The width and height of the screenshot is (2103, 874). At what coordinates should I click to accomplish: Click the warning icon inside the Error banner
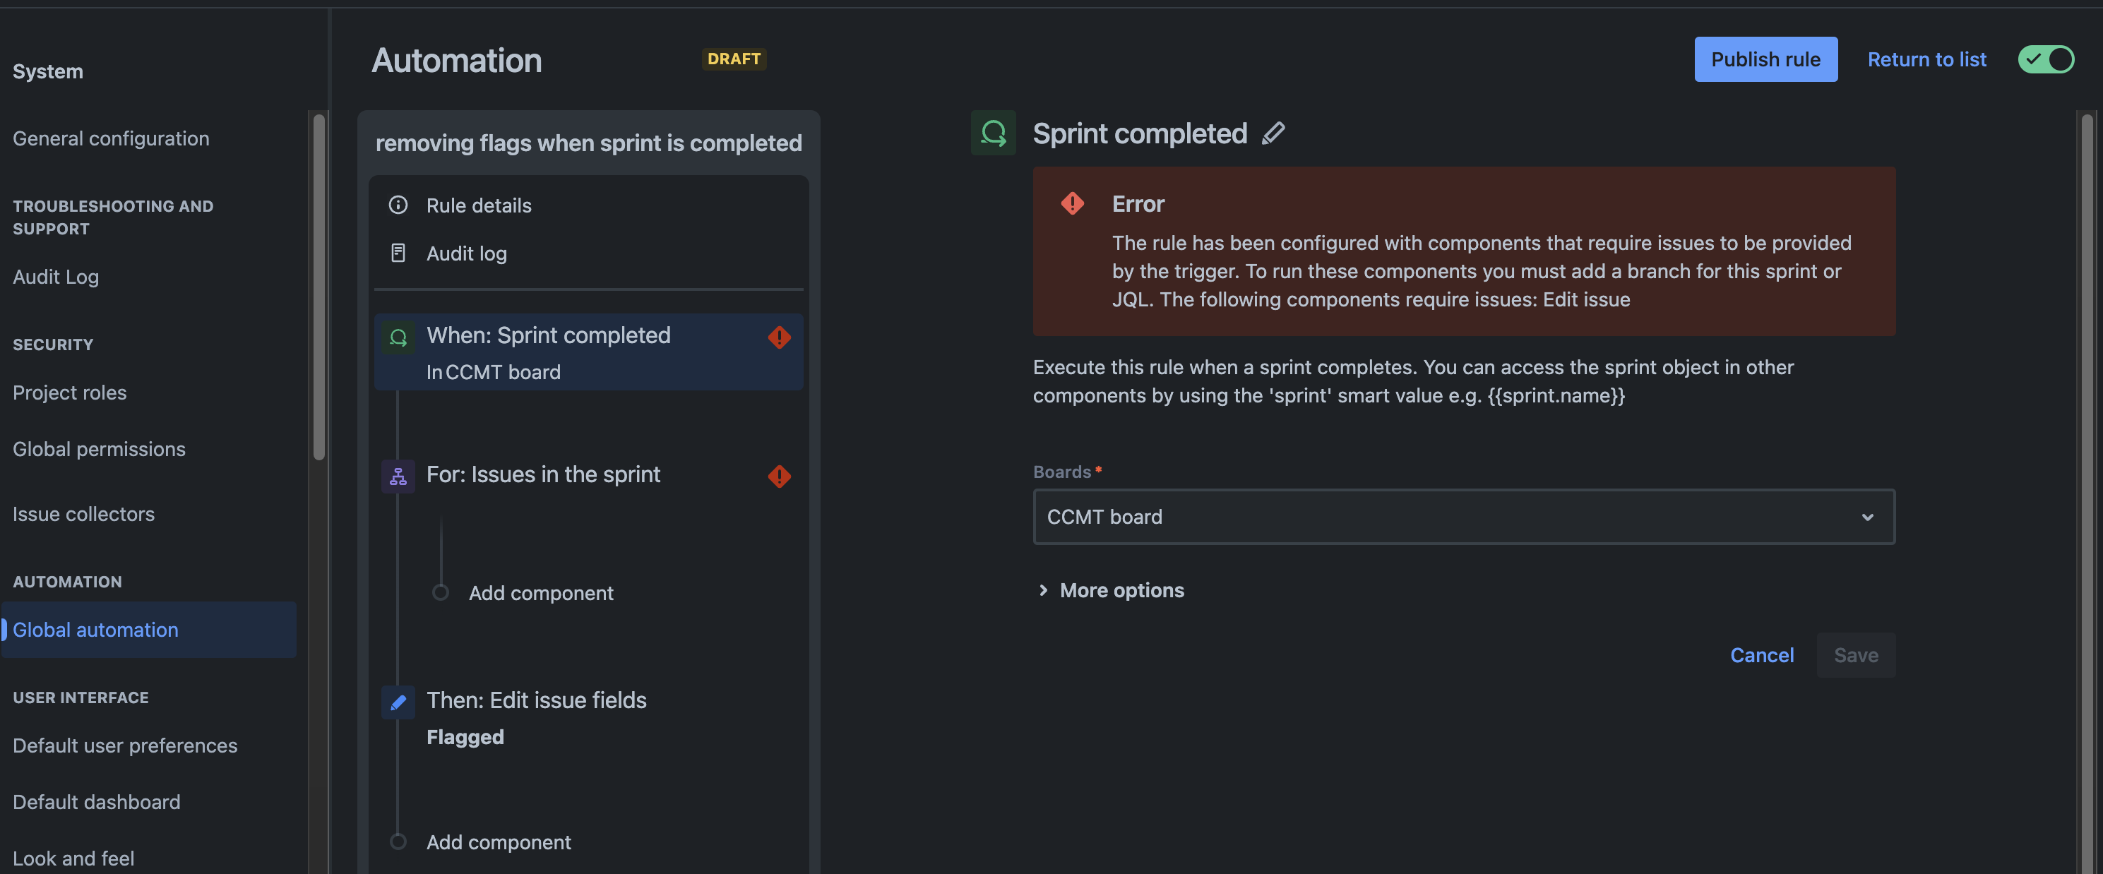click(1072, 203)
